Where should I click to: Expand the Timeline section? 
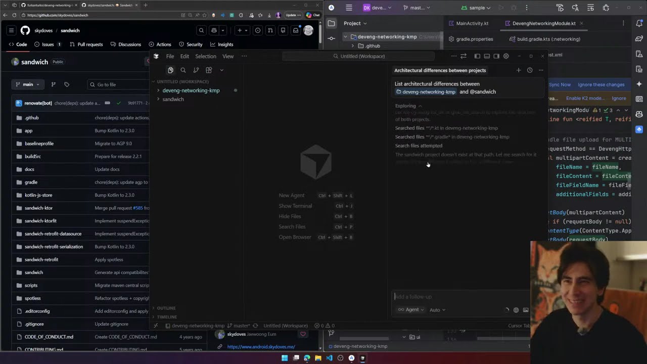(167, 317)
